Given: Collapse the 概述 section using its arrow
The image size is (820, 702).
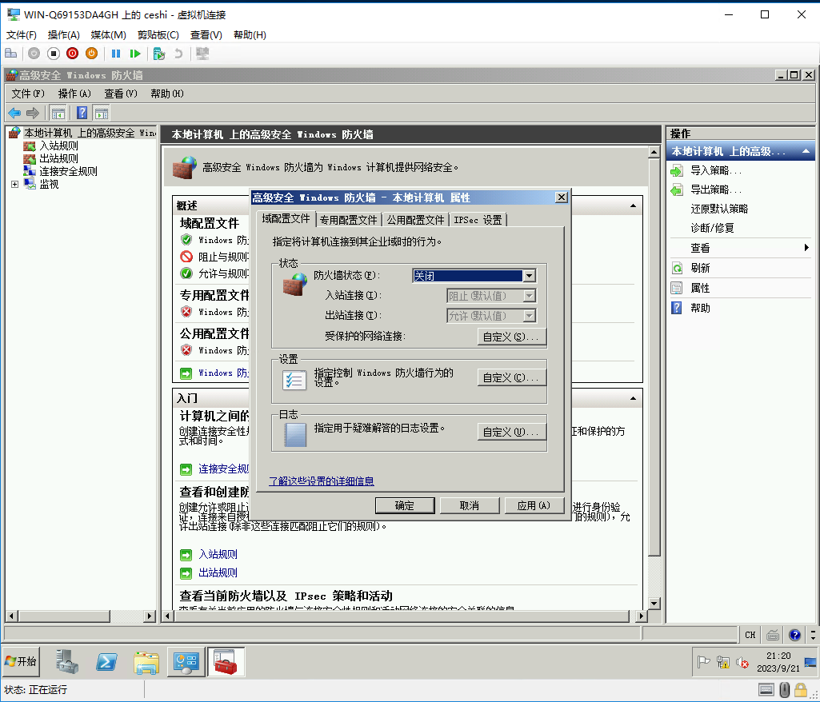Looking at the screenshot, I should click(x=634, y=205).
